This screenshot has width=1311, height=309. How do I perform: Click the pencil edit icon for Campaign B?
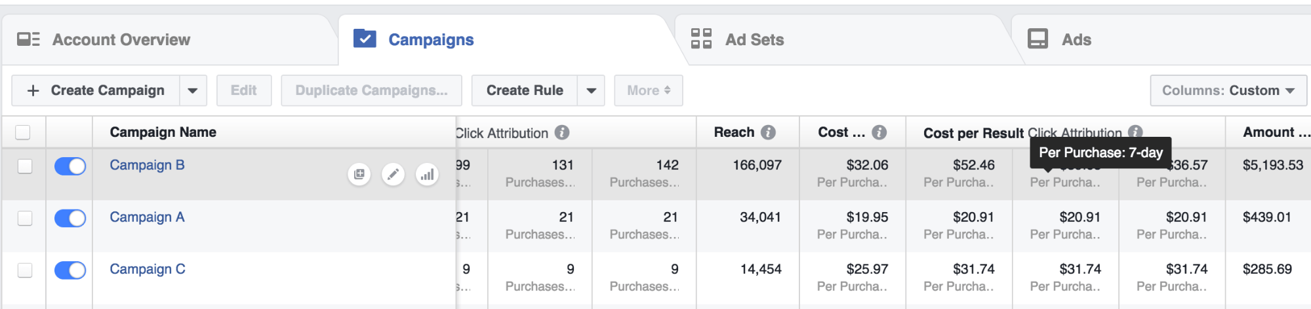[393, 174]
